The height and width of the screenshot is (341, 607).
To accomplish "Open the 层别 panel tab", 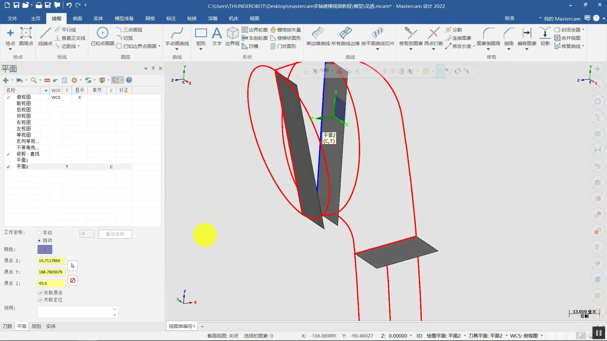I will 36,326.
